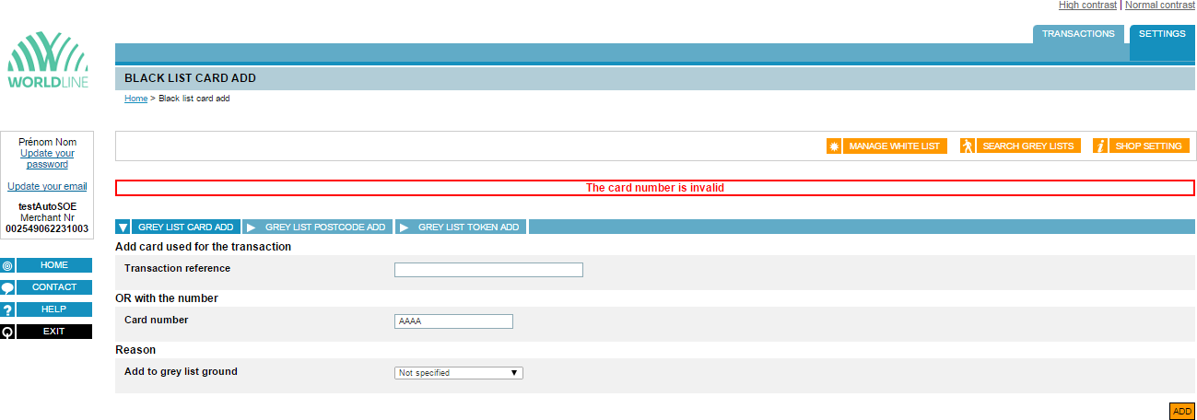The width and height of the screenshot is (1197, 420).
Task: Go to Home in the sidebar
Action: pos(54,265)
